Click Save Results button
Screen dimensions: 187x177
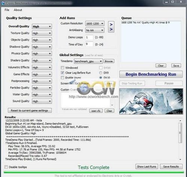coord(171,166)
